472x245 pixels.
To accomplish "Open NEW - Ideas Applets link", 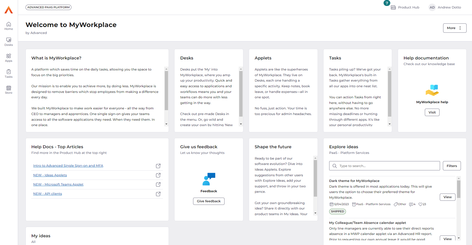I will point(50,175).
